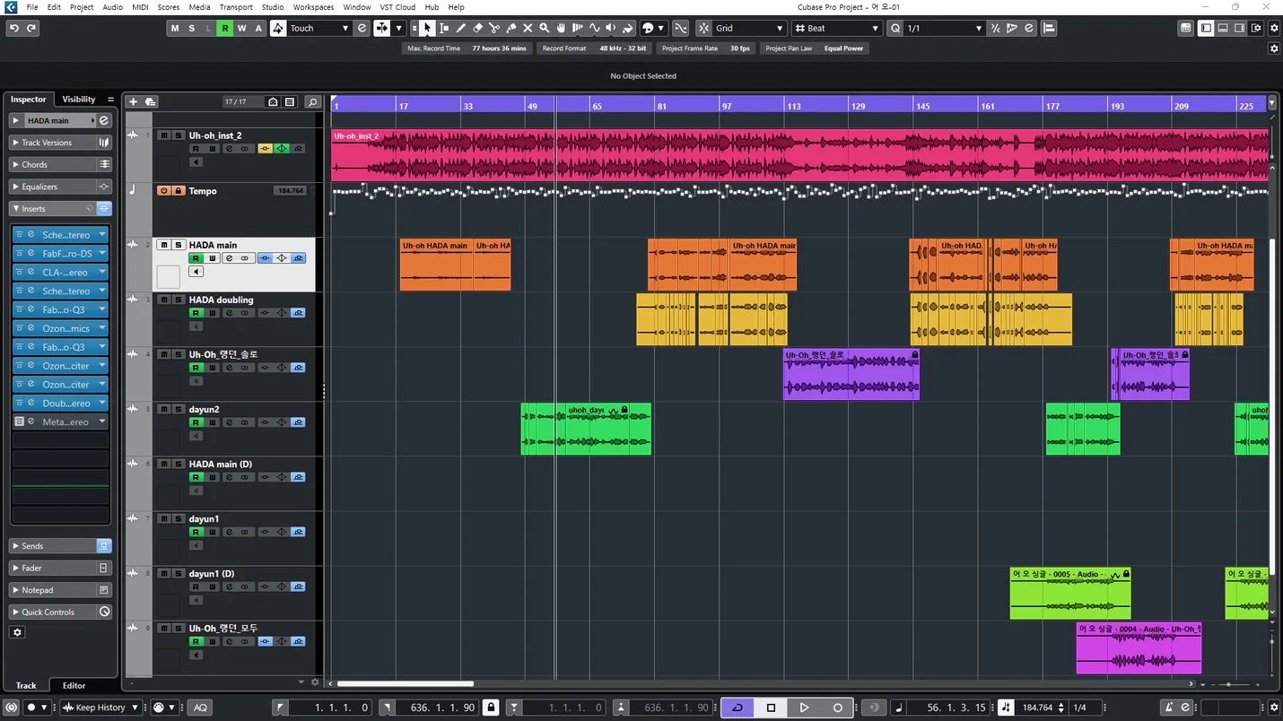Viewport: 1283px width, 721px height.
Task: Solo the dayun2 track
Action: coord(178,409)
